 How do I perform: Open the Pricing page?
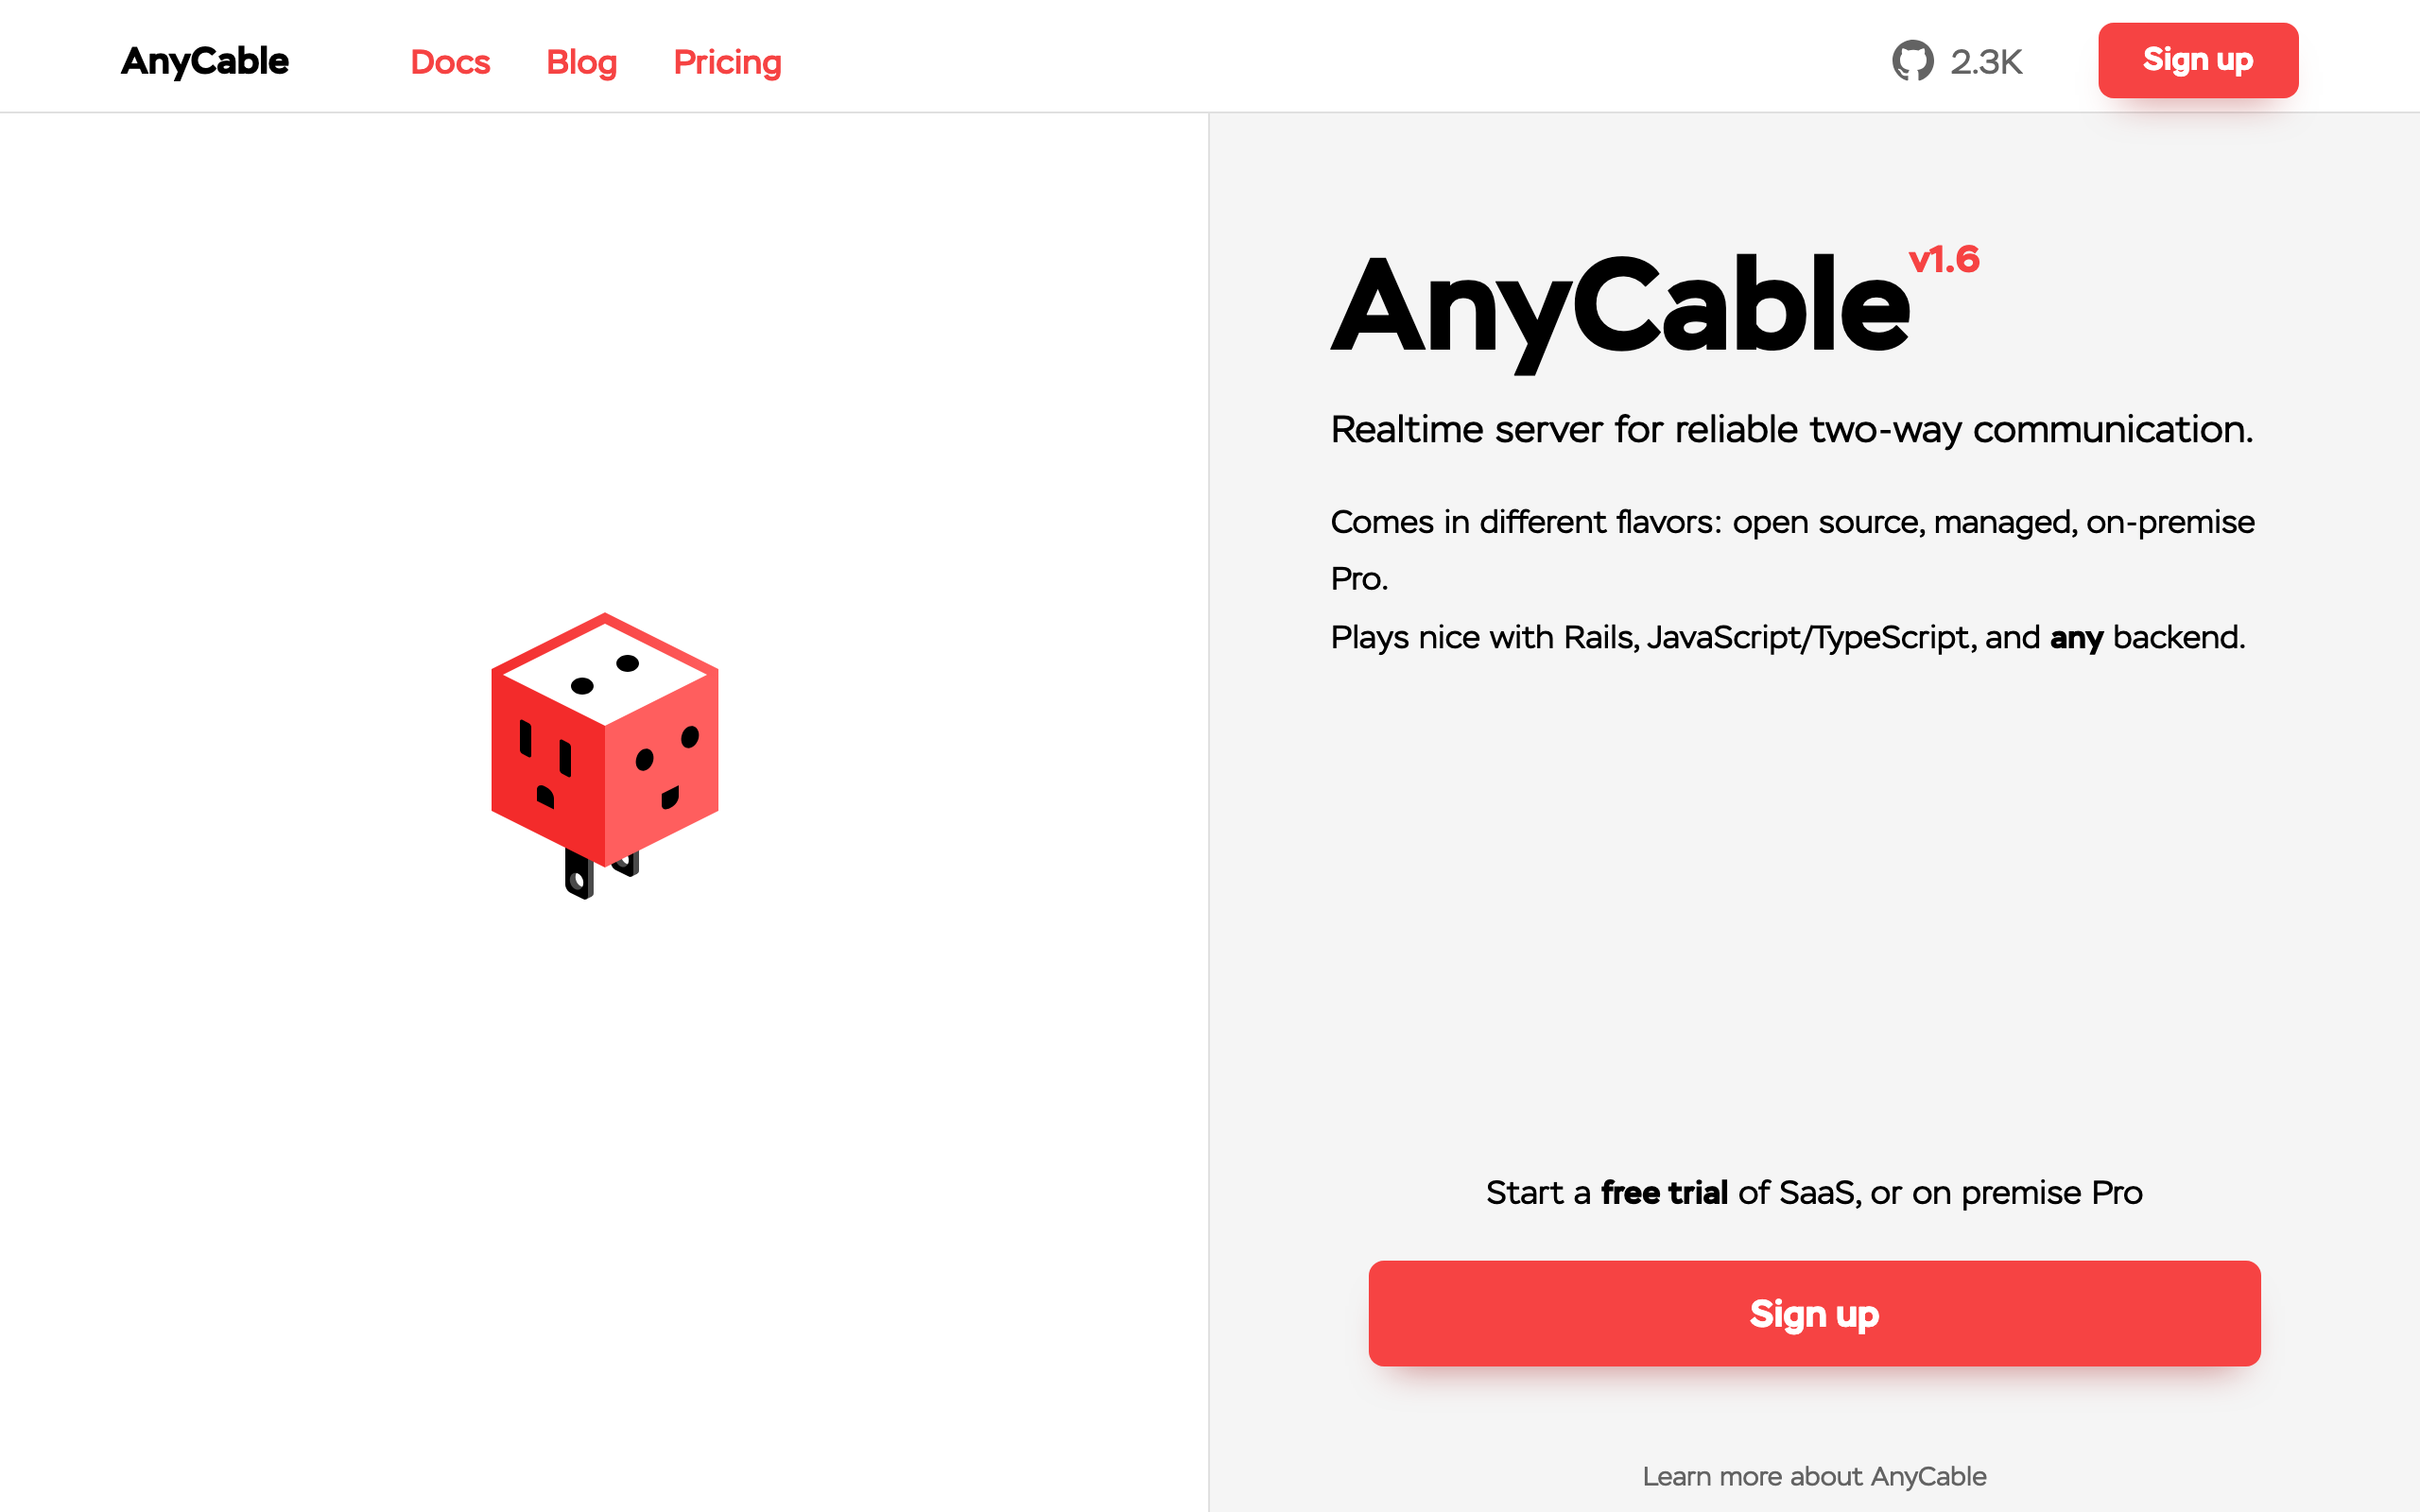(727, 62)
